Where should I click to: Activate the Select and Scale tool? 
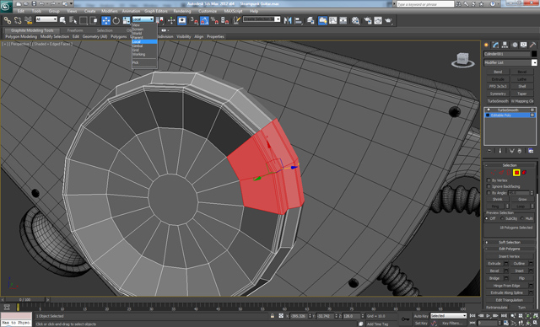coord(127,20)
